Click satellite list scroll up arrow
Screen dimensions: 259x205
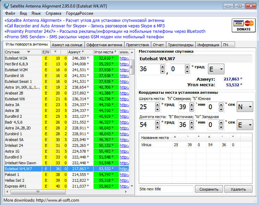132,52
